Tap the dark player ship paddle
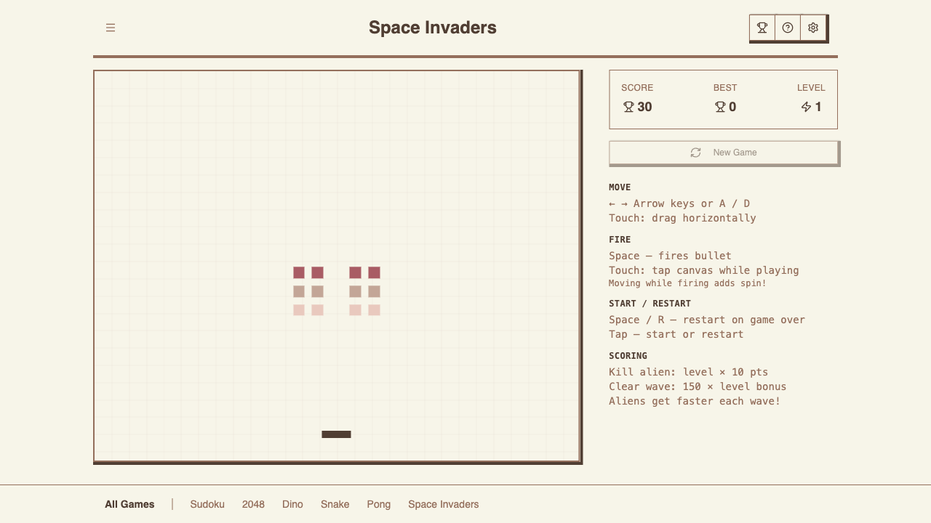 (336, 434)
